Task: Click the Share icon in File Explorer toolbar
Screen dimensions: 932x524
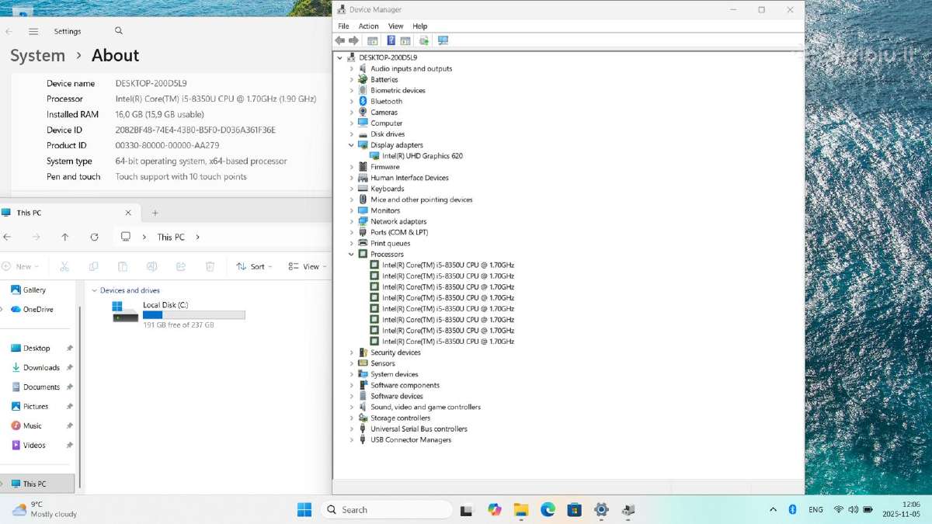Action: point(181,266)
